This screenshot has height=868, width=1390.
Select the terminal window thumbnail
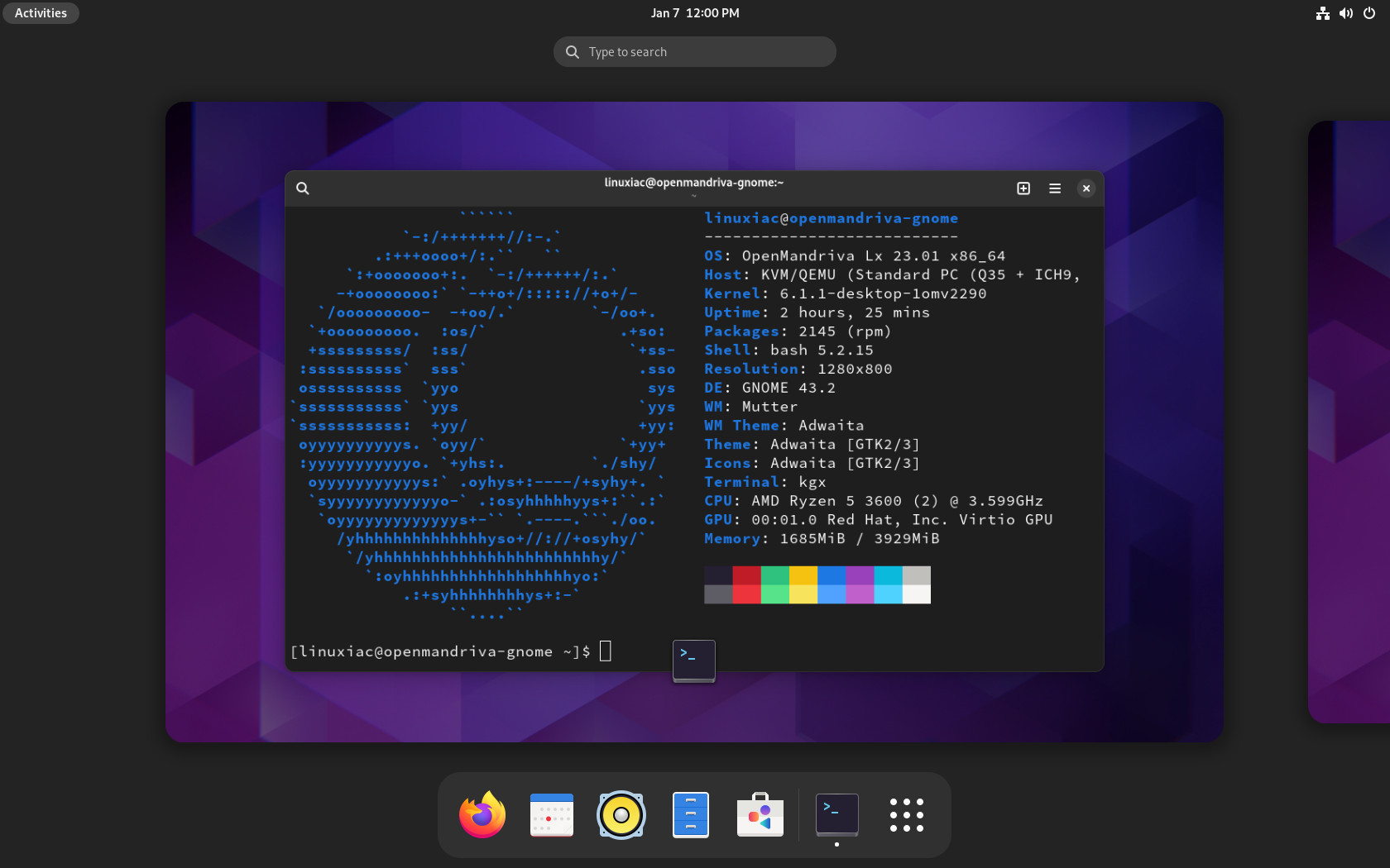pyautogui.click(x=694, y=422)
